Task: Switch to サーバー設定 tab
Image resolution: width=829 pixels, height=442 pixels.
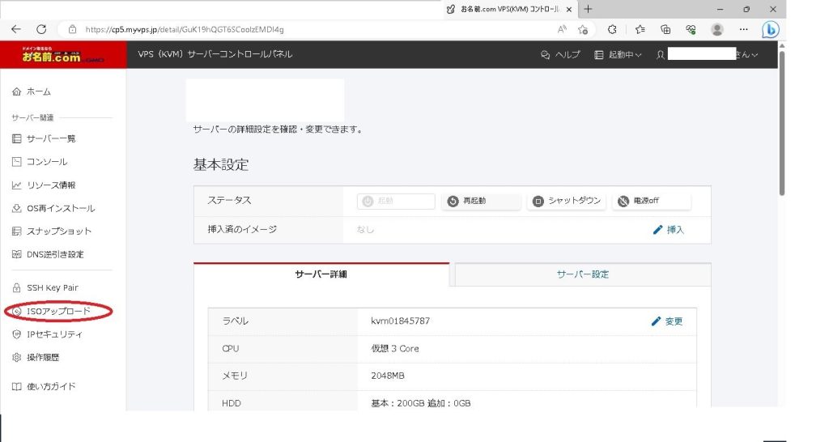Action: (x=582, y=274)
